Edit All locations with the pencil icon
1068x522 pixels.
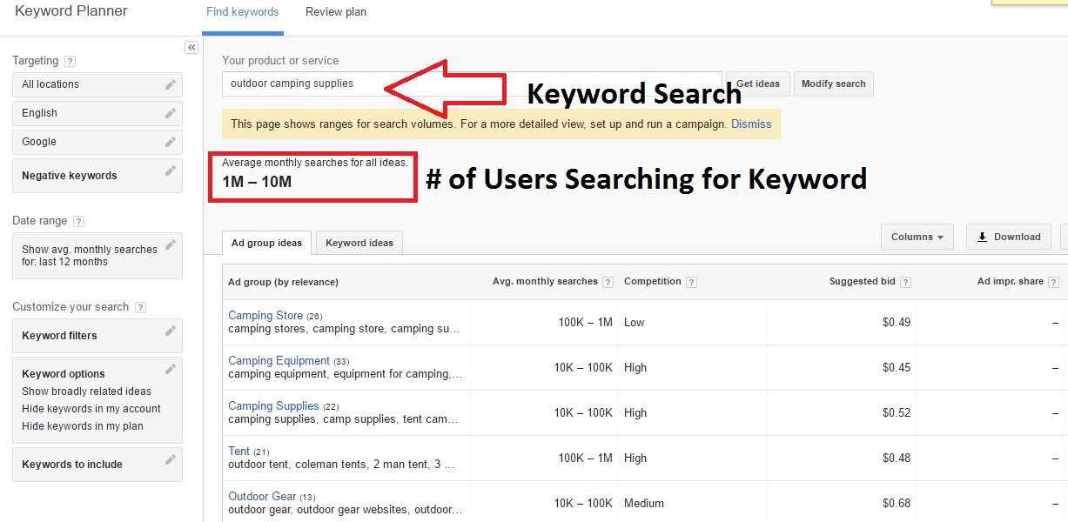coord(171,84)
